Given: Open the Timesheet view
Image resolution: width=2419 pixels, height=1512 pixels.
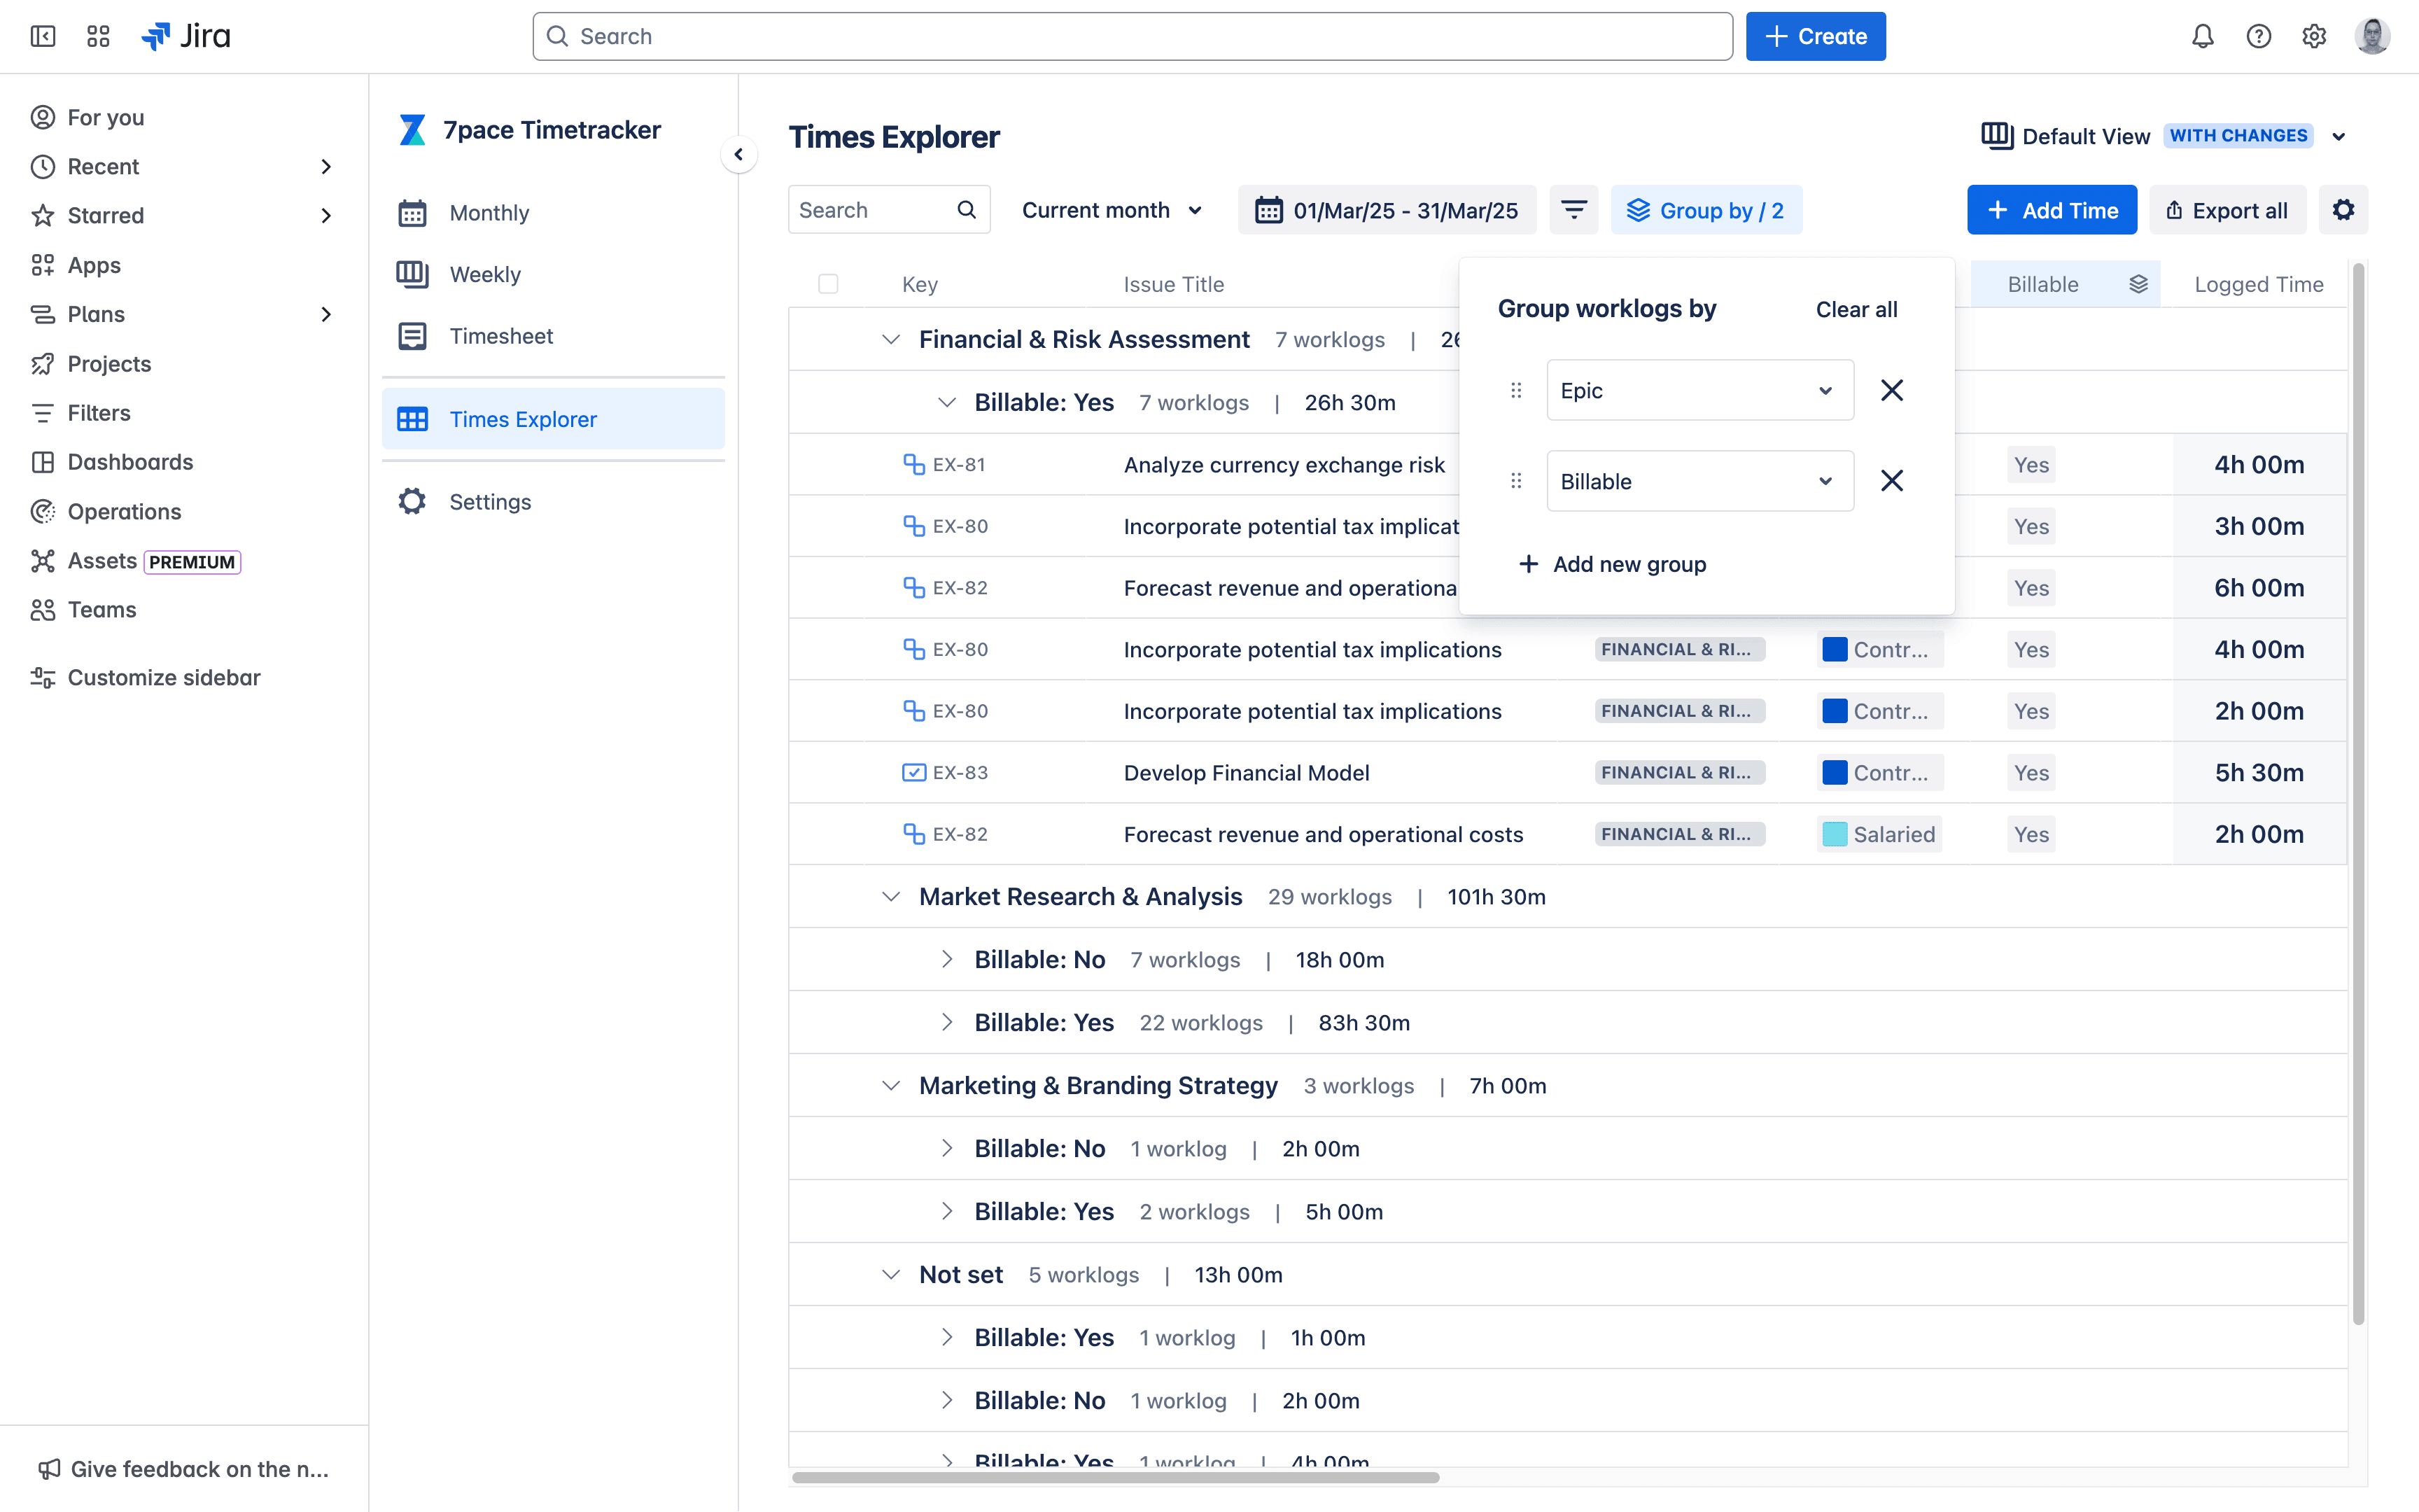Looking at the screenshot, I should [x=553, y=336].
